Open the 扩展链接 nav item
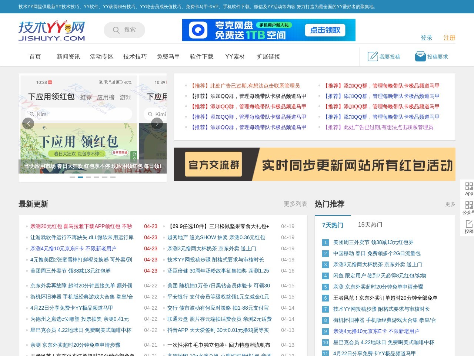This screenshot has width=474, height=356. [268, 57]
